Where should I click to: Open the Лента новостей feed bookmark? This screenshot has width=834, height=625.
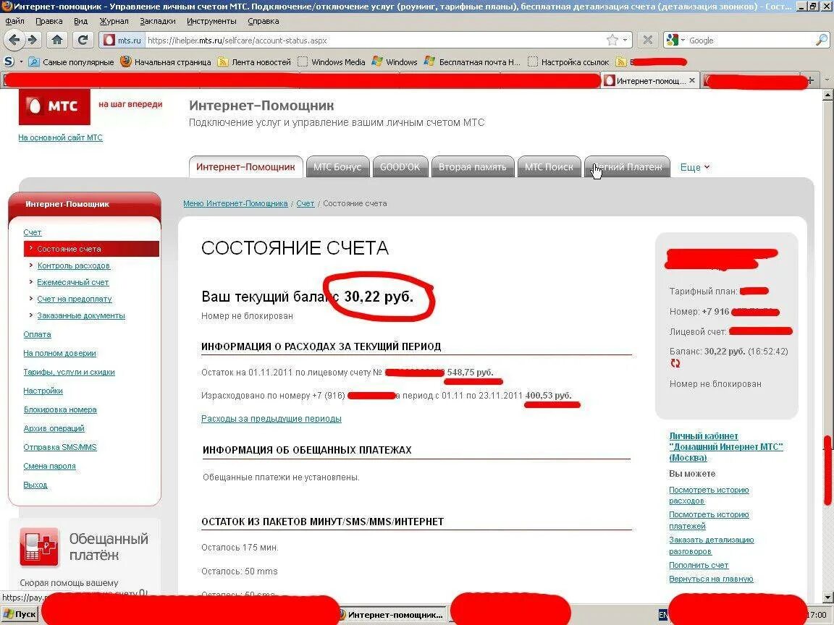click(x=255, y=61)
